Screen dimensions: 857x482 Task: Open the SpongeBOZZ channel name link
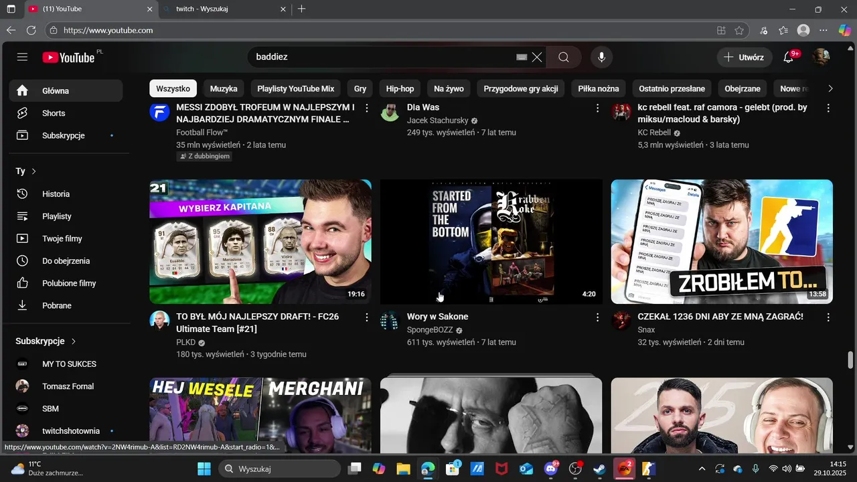click(430, 330)
